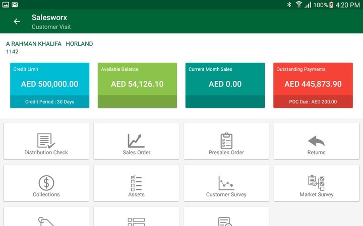Viewport: 363px width, 226px height.
Task: Open Sales Order chart icon
Action: [x=136, y=141]
